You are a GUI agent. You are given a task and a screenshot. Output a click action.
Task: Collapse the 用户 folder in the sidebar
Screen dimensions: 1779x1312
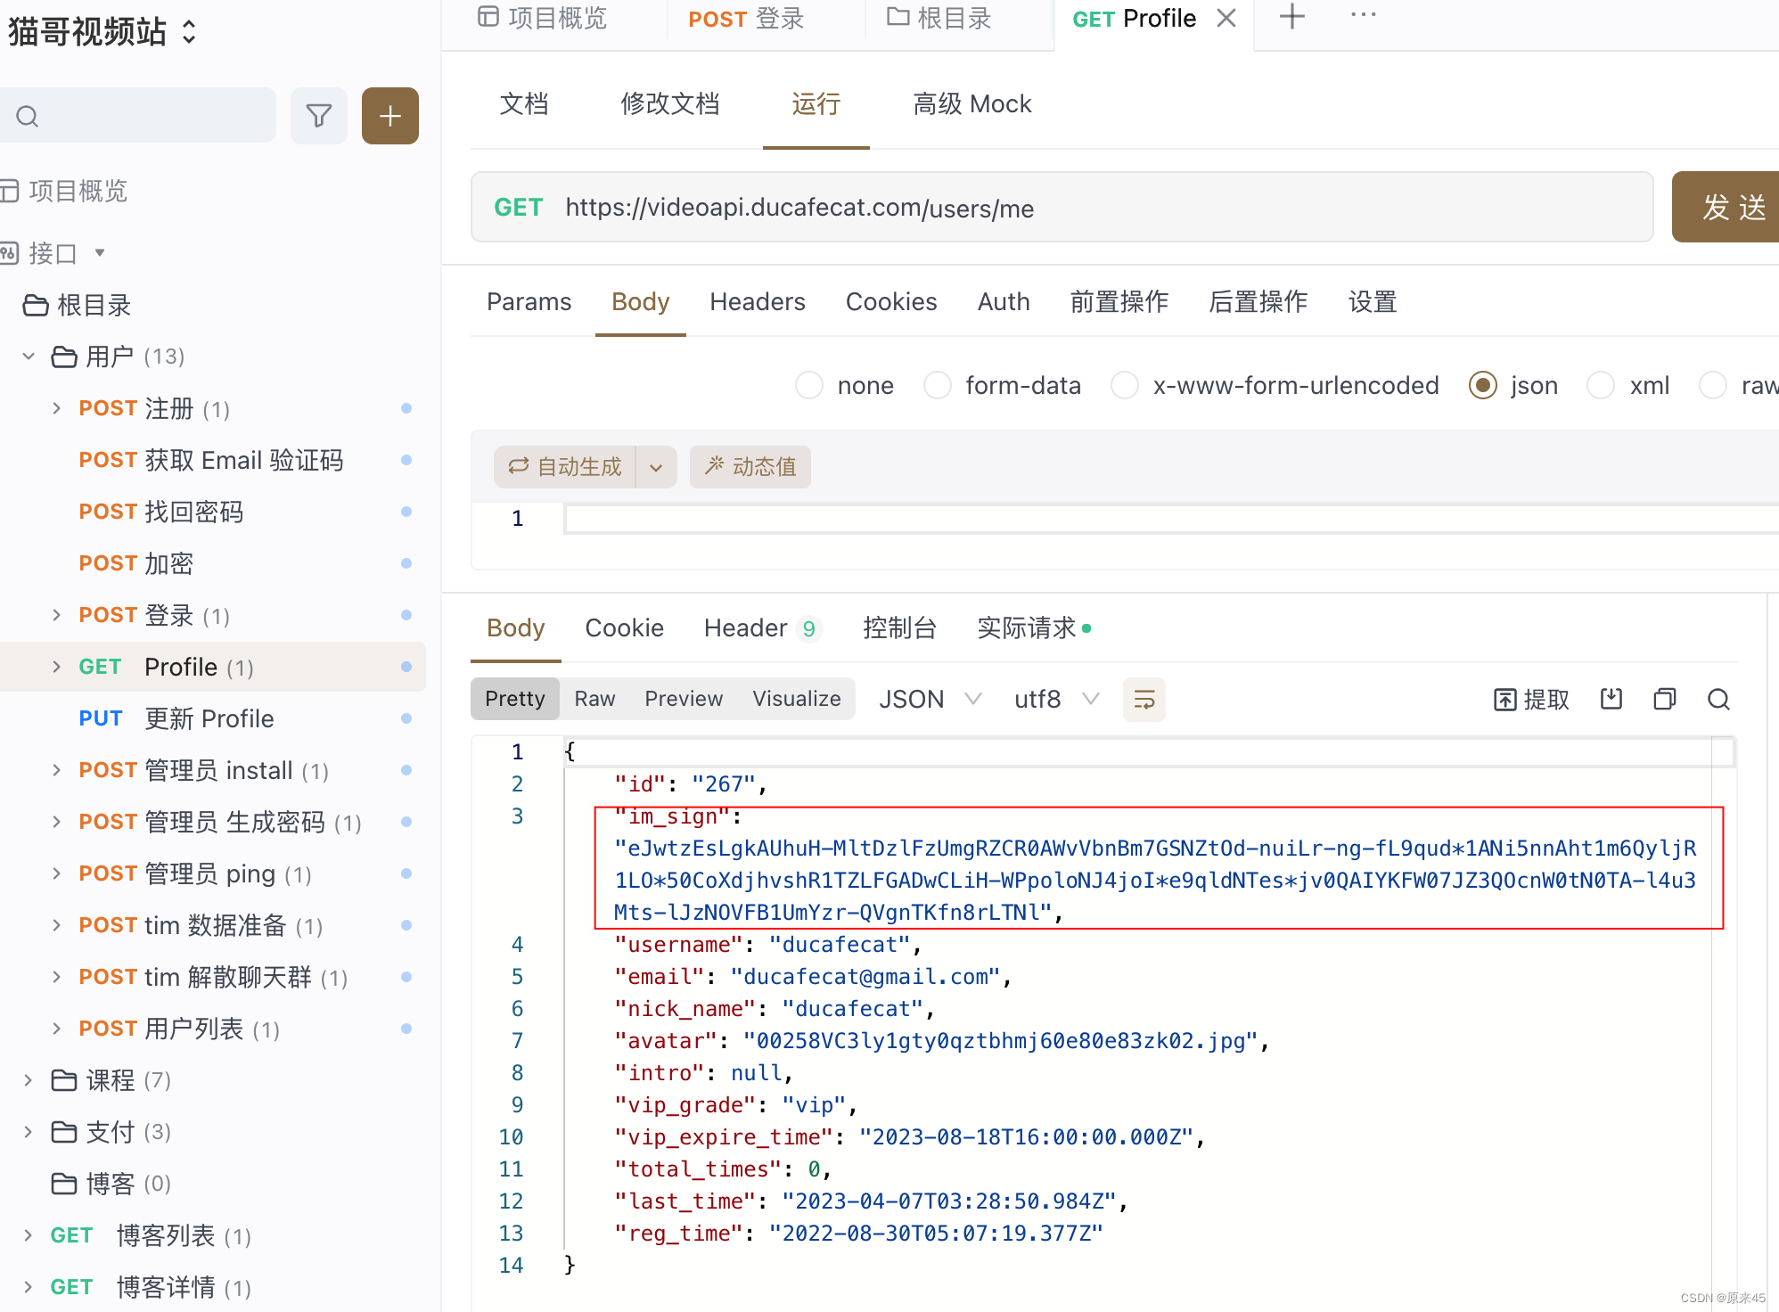click(x=29, y=356)
